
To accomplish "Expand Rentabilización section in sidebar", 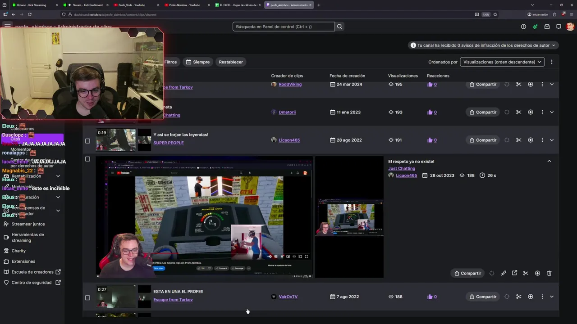I will coord(58,176).
